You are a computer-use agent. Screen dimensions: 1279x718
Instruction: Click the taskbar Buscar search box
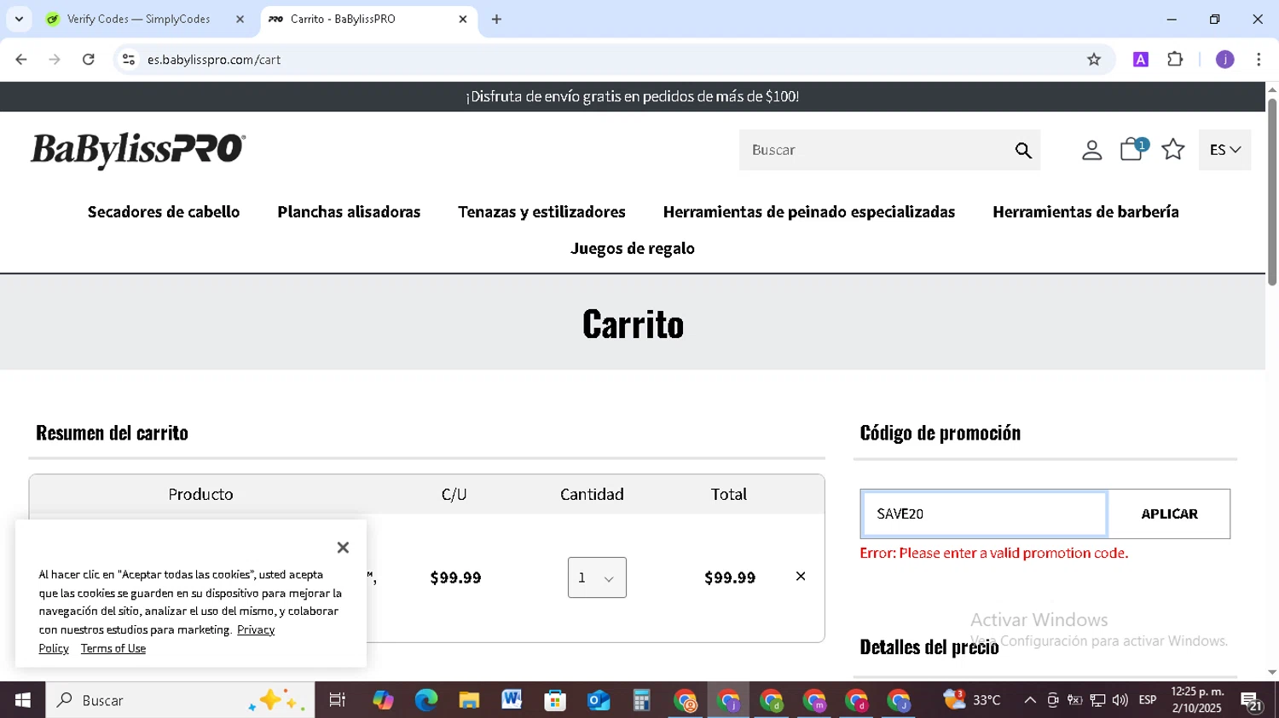(x=180, y=700)
